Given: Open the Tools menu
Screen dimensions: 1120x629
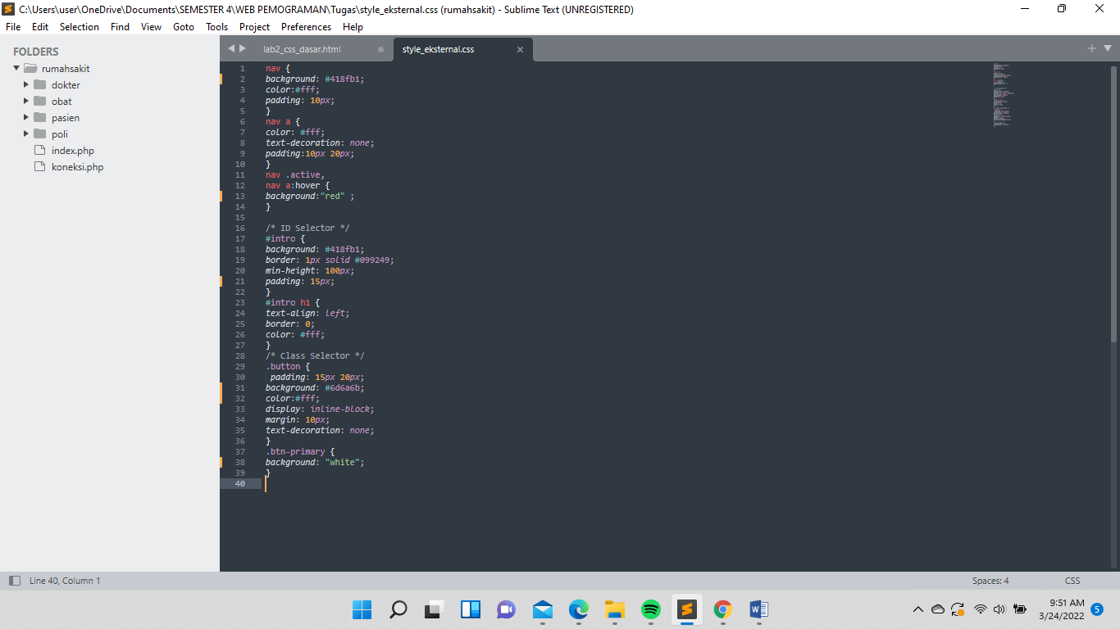Looking at the screenshot, I should [x=217, y=27].
